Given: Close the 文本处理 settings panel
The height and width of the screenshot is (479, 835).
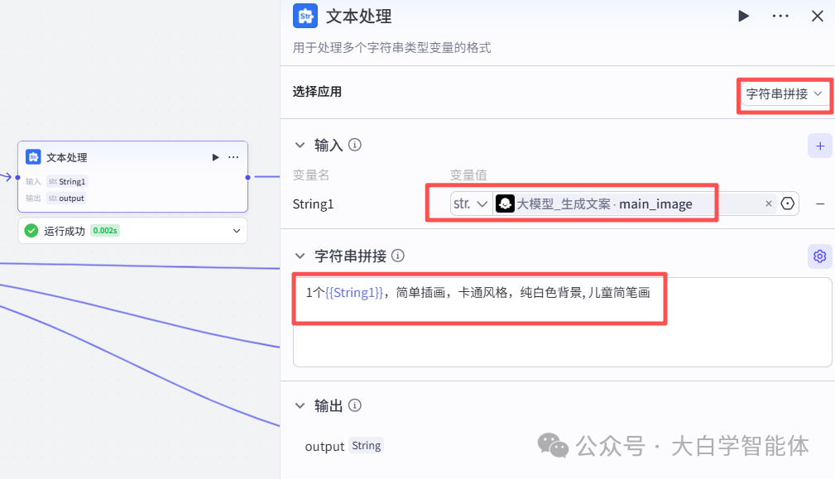Looking at the screenshot, I should (x=818, y=16).
